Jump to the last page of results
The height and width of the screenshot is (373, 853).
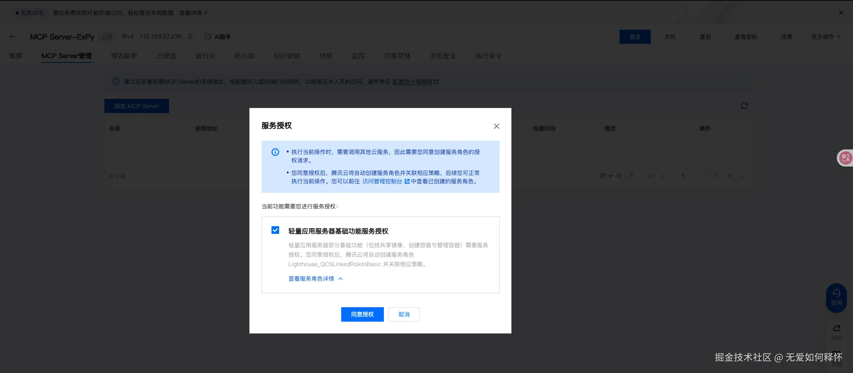click(x=741, y=176)
